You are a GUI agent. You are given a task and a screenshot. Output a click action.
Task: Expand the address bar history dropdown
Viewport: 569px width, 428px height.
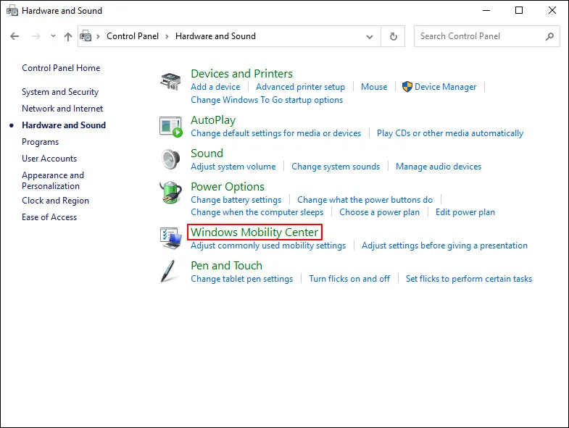pyautogui.click(x=370, y=37)
